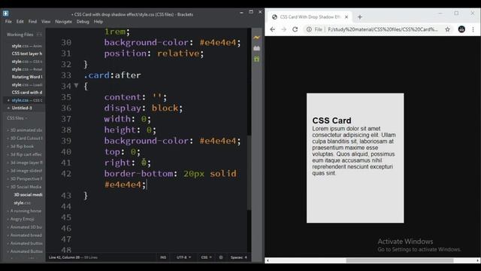
Task: Open the CSS language mode dropdown
Action: tap(206, 257)
